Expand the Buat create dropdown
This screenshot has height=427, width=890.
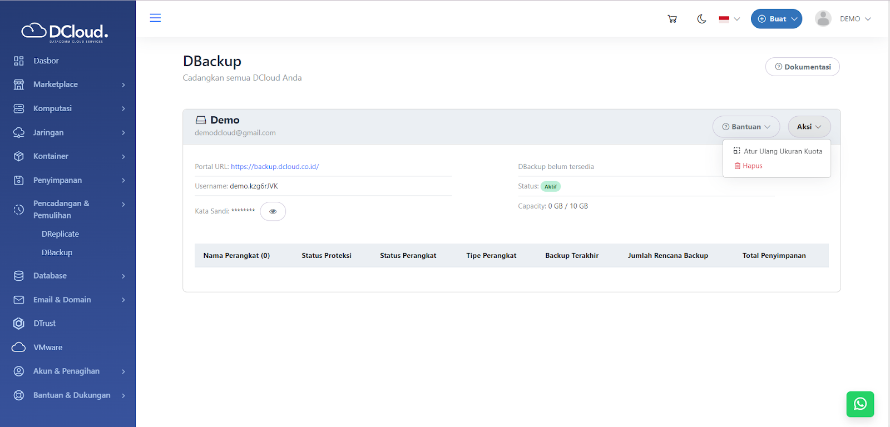coord(777,19)
